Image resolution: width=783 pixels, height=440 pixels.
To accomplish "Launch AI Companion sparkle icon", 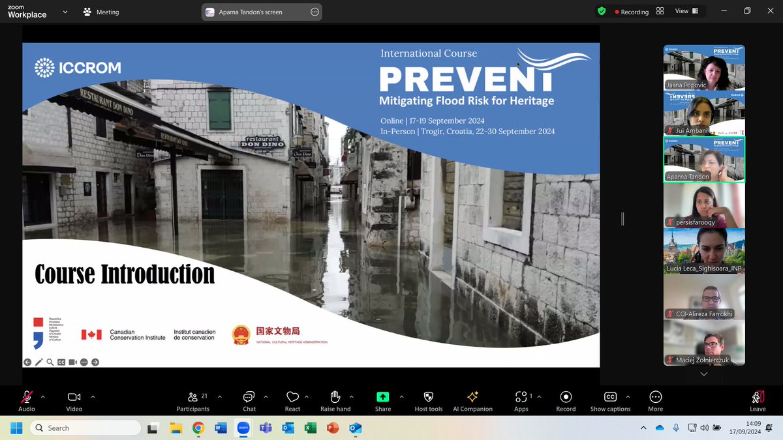I will pyautogui.click(x=473, y=397).
